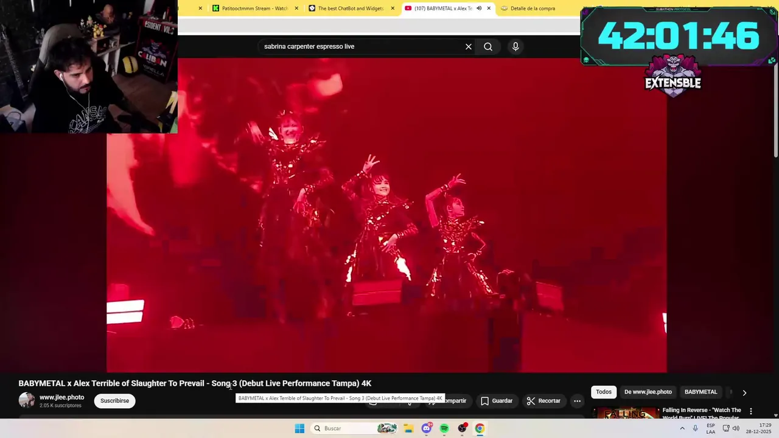Open OBS Studio from taskbar
779x438 pixels.
462,428
